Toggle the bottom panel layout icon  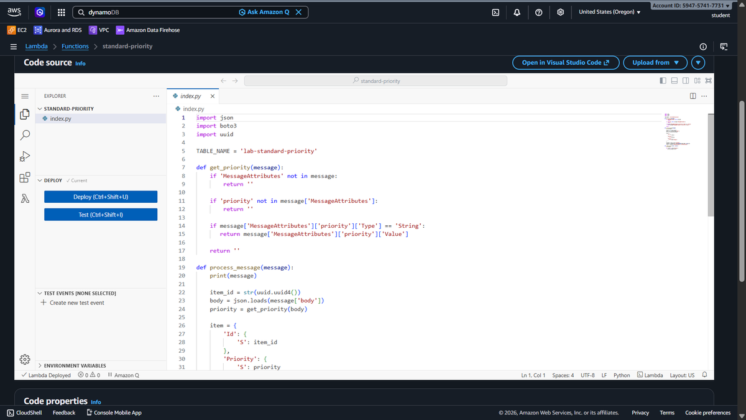(675, 81)
